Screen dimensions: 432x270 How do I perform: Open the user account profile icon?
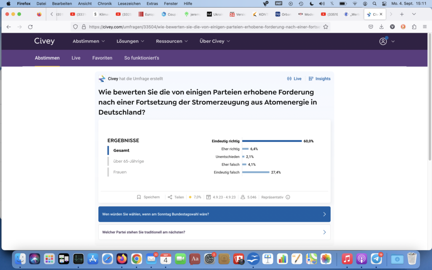coord(383,41)
